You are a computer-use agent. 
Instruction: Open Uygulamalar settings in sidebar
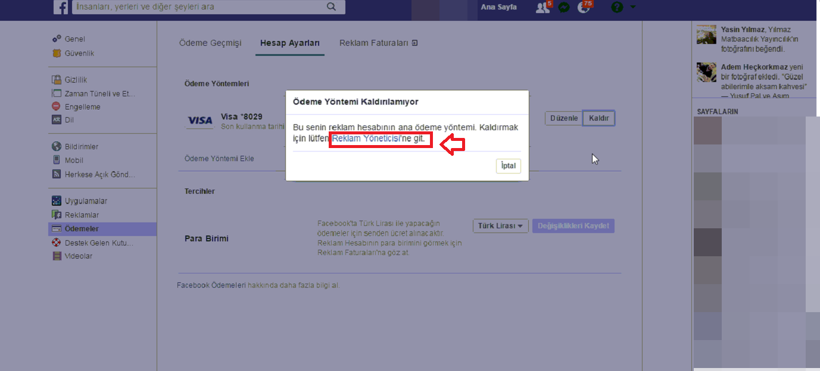pyautogui.click(x=86, y=201)
